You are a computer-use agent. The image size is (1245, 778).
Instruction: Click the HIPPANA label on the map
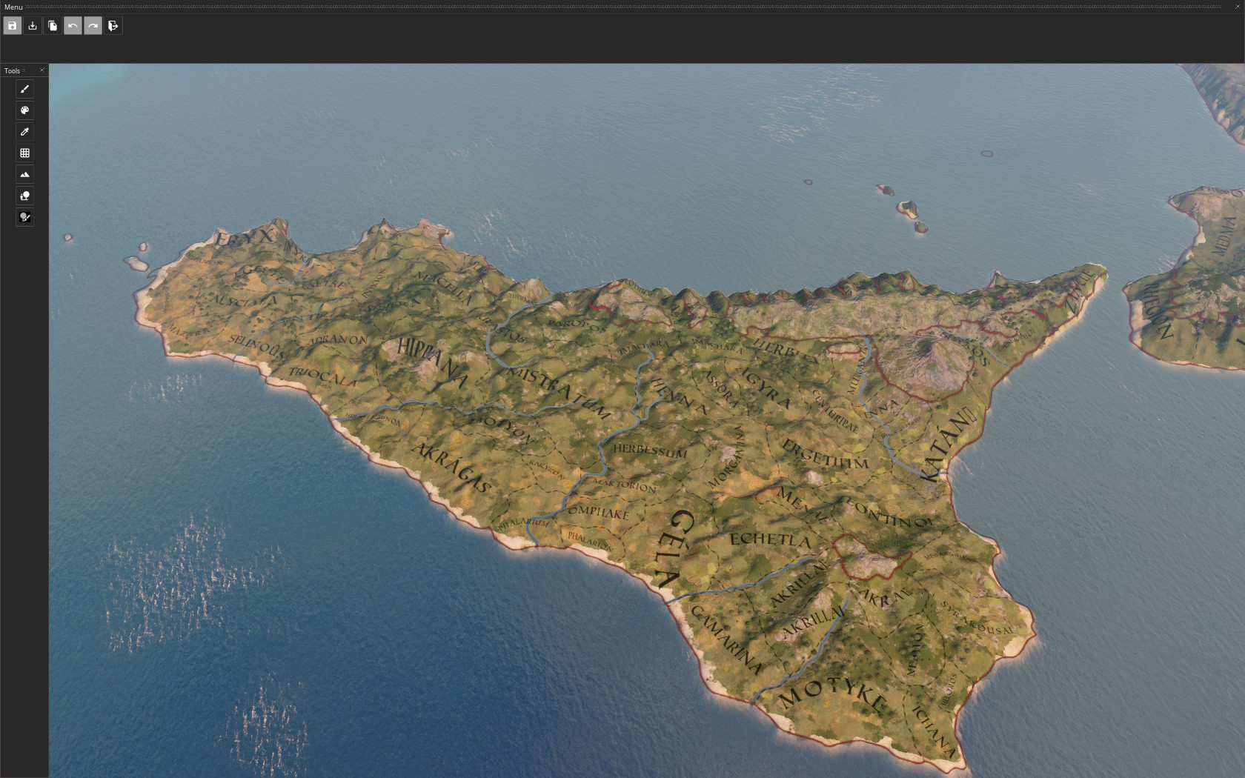434,362
